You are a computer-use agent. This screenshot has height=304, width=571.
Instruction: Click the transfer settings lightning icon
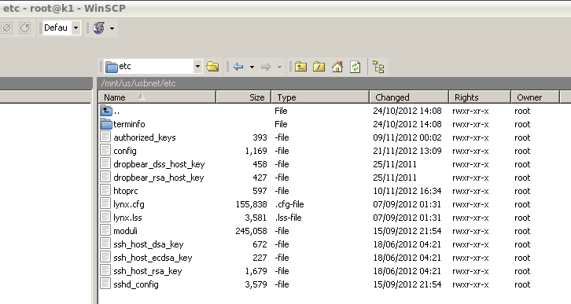coord(98,28)
